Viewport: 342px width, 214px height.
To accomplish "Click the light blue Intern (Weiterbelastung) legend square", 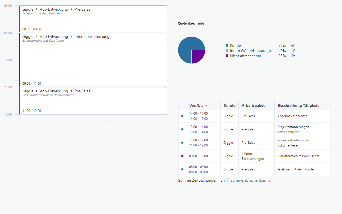I will (x=227, y=51).
